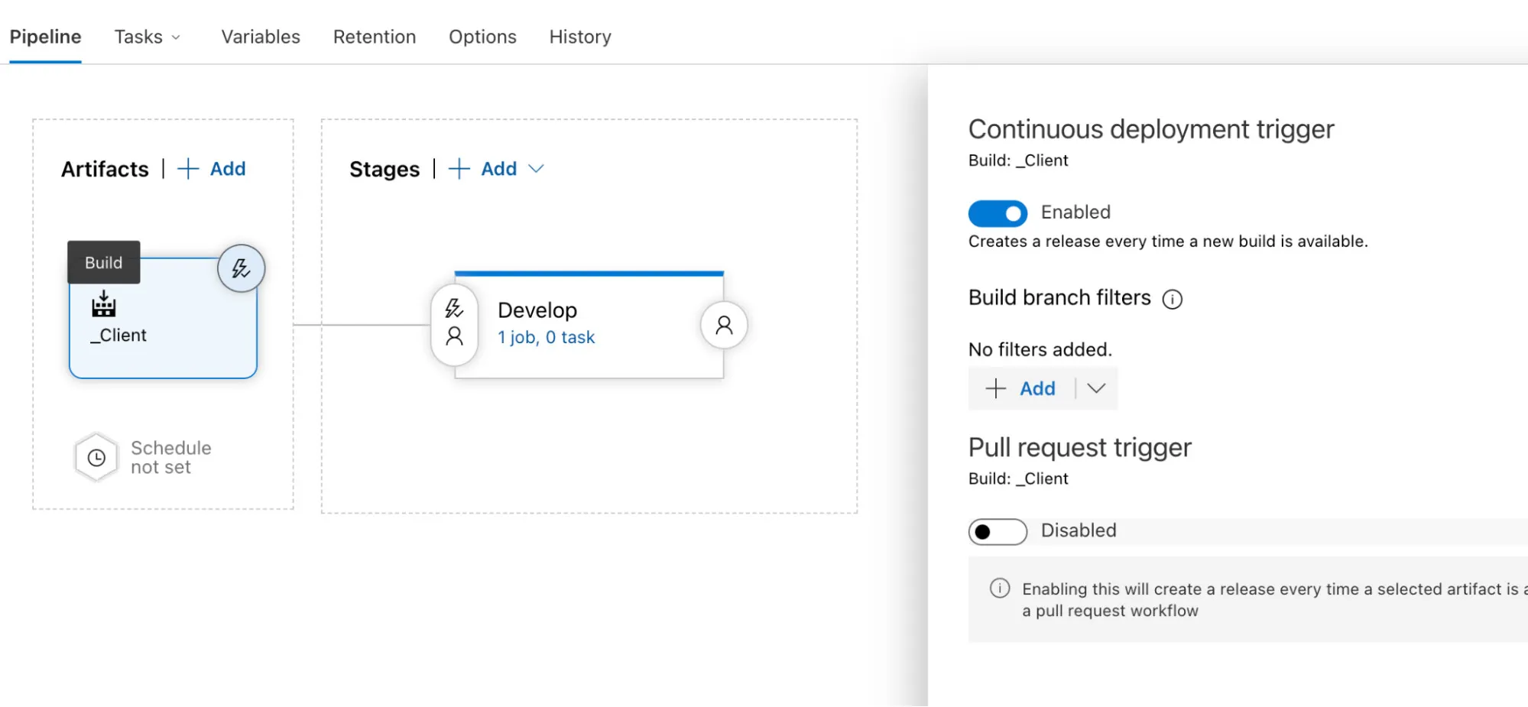Open the History tab

point(579,36)
